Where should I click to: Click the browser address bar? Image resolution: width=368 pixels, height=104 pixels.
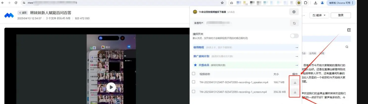[x=123, y=3]
